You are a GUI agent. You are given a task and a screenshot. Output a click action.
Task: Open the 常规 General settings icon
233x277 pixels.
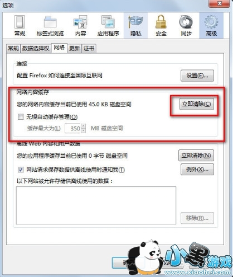click(x=20, y=26)
